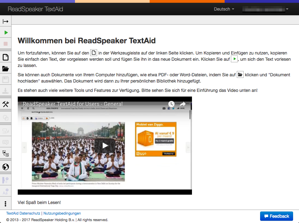The height and width of the screenshot is (223, 299).
Task: Open the Deutsch language dropdown
Action: [224, 9]
